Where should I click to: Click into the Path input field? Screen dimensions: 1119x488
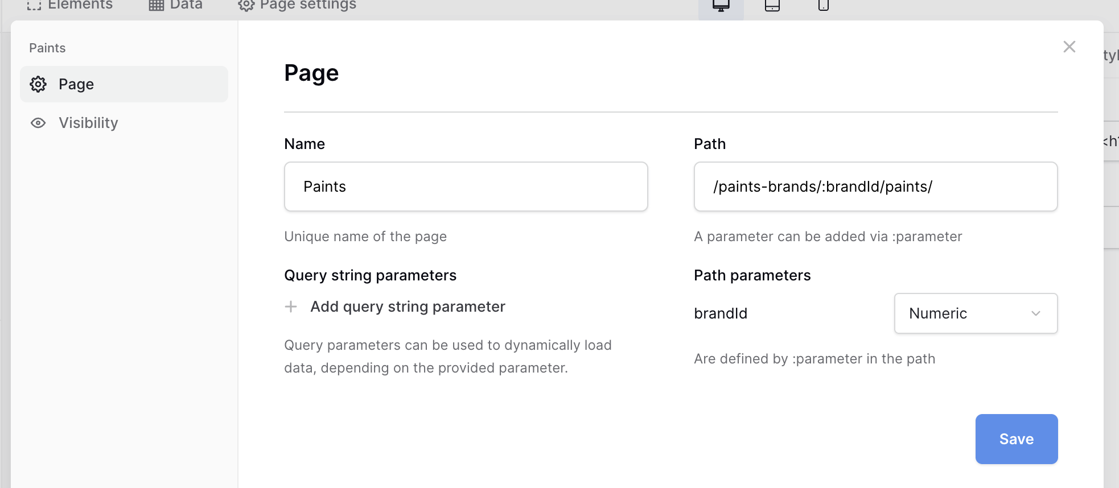pos(875,187)
